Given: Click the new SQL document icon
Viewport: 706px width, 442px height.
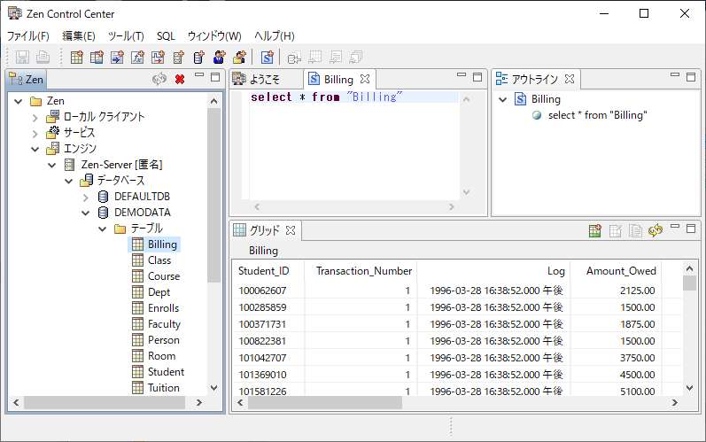Looking at the screenshot, I should pos(266,58).
